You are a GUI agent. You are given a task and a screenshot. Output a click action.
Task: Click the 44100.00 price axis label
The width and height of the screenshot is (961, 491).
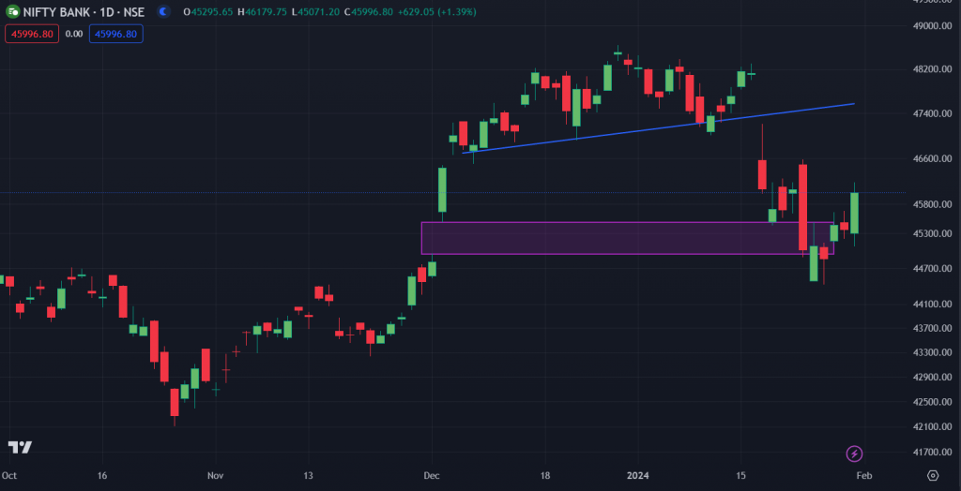(x=932, y=304)
